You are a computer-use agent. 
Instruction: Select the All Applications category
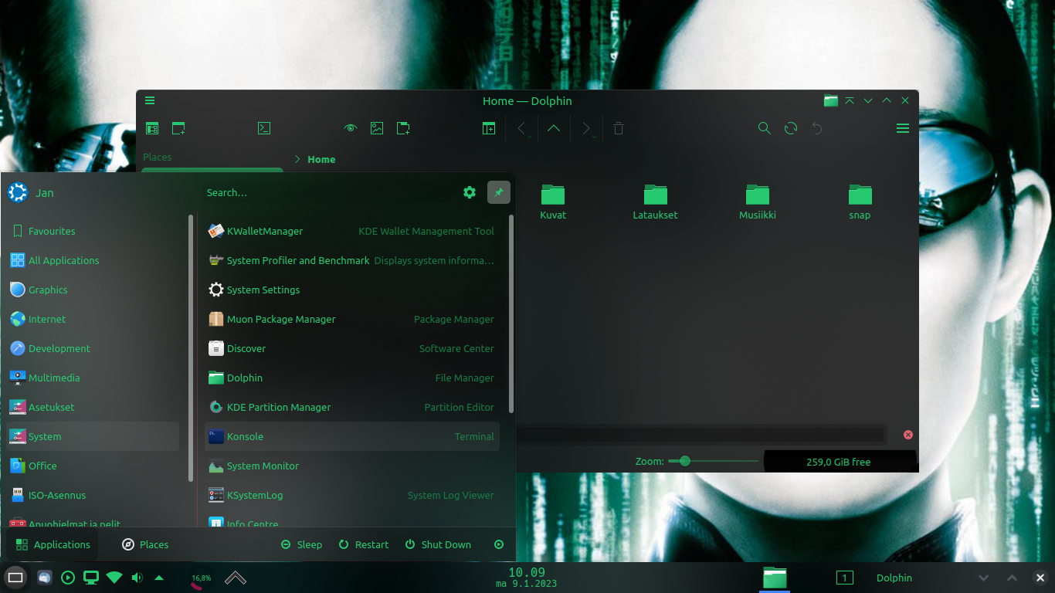tap(93, 260)
